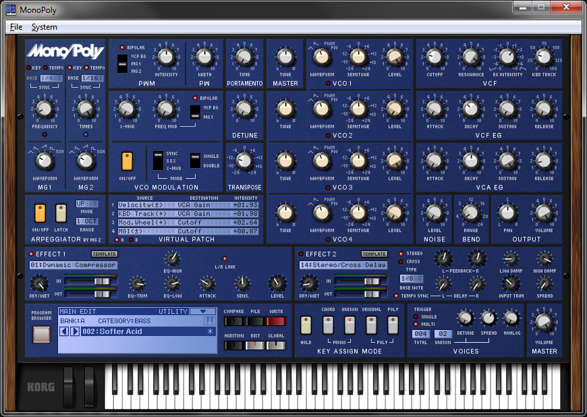Open the delay Base Note 1/8 selector
The image size is (587, 417).
point(412,279)
